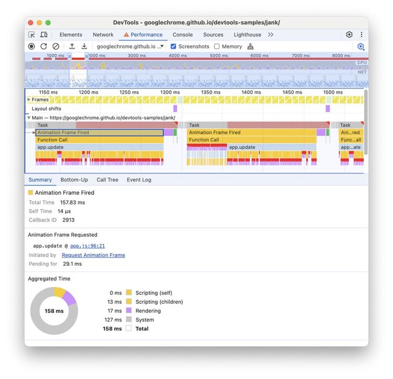This screenshot has height=379, width=393.
Task: Open the capture settings gear icon
Action: (360, 46)
